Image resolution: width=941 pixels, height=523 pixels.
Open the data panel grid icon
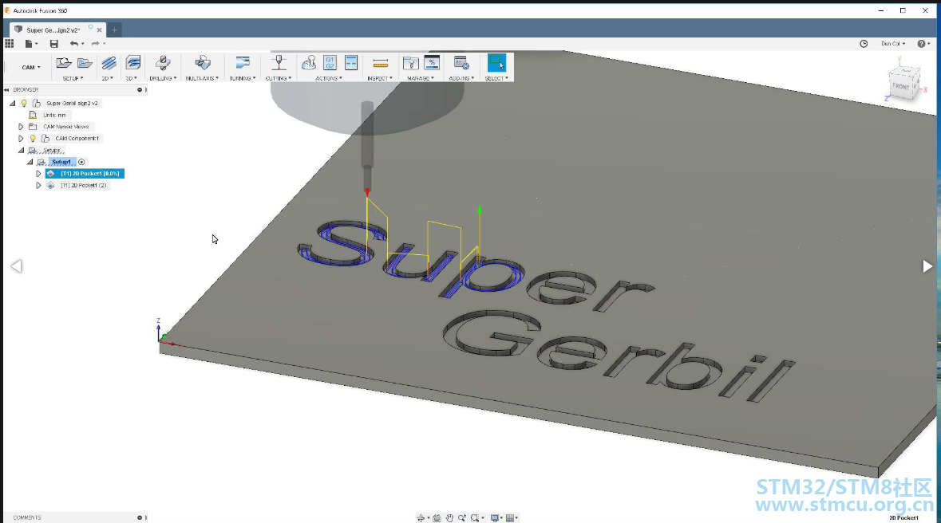pyautogui.click(x=9, y=43)
